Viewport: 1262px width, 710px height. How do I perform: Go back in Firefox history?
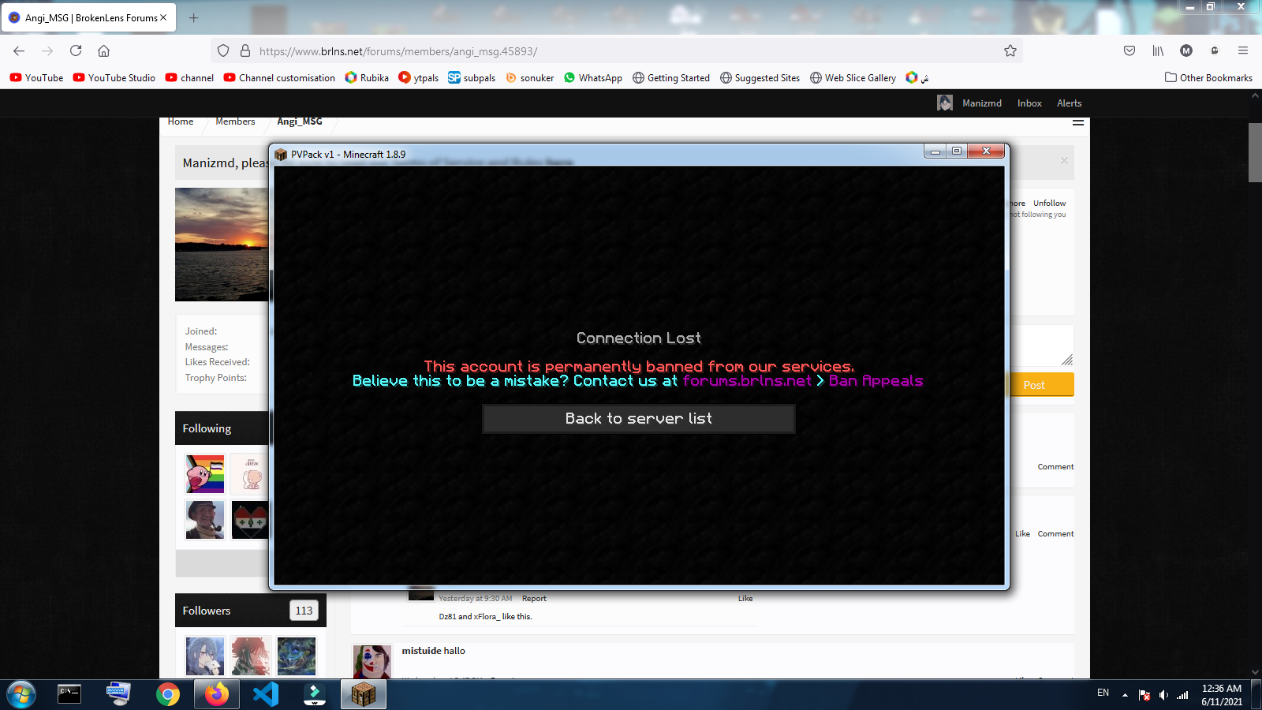[19, 50]
